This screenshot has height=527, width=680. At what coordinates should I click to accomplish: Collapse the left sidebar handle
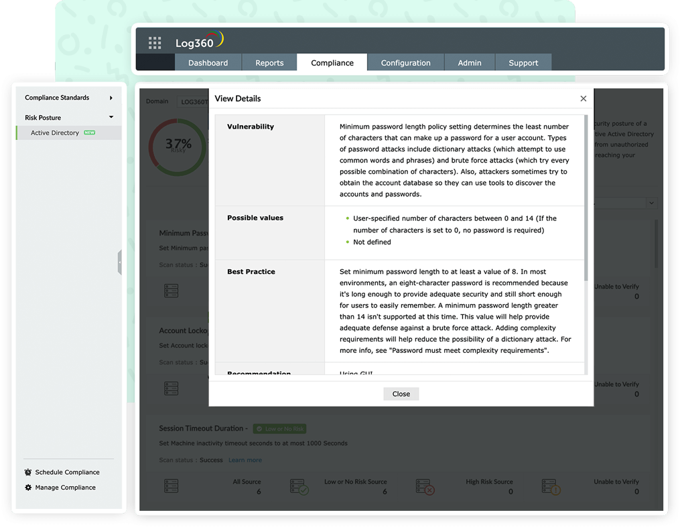pos(120,262)
